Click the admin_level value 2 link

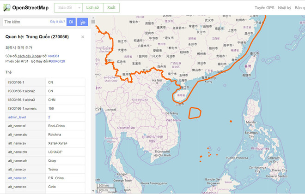49,117
